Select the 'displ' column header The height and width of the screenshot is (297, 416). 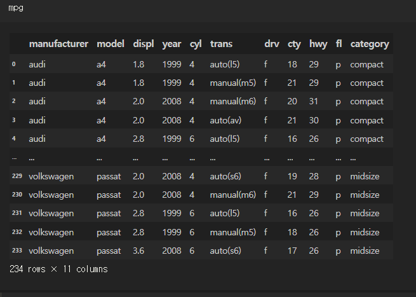(x=144, y=44)
